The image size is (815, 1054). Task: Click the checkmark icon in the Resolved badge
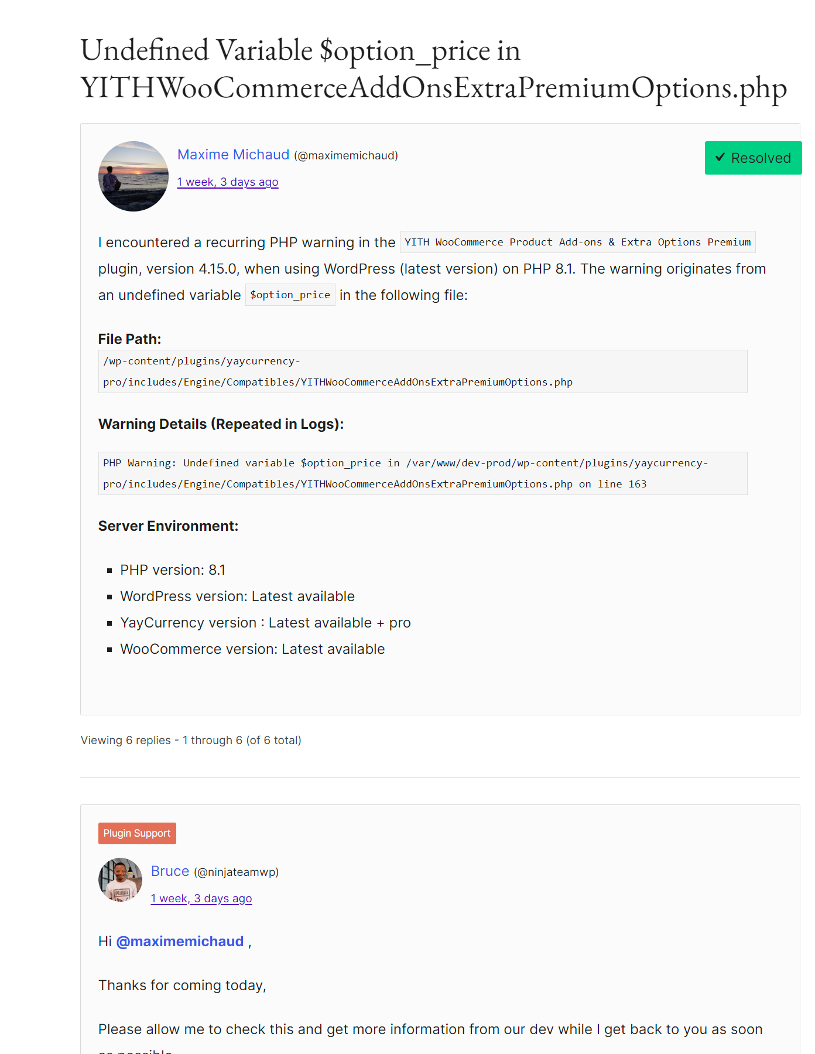[720, 158]
